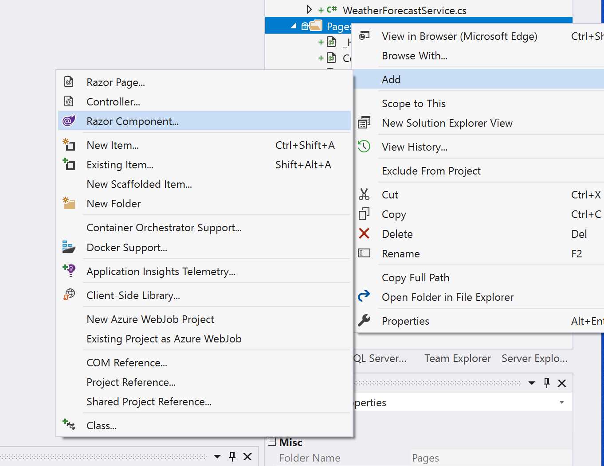This screenshot has width=604, height=466.
Task: Open the Add submenu entry
Action: click(479, 80)
